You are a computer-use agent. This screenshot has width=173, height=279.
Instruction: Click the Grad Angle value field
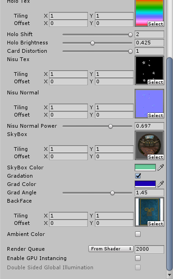coord(149,192)
